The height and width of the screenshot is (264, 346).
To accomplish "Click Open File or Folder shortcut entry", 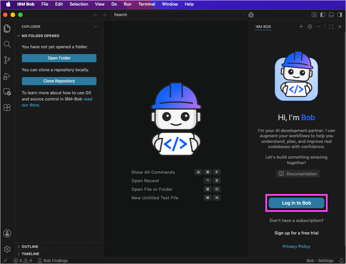I will (x=176, y=189).
